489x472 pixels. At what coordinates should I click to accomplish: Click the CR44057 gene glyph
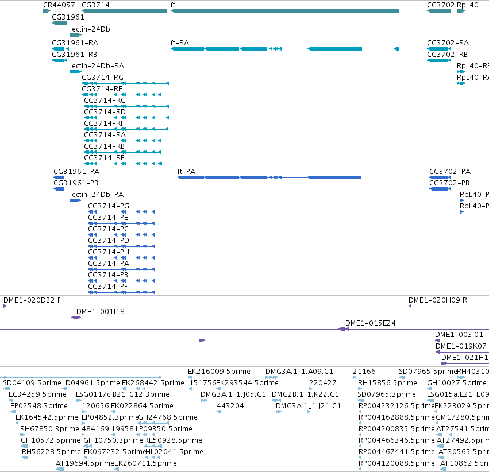point(47,11)
